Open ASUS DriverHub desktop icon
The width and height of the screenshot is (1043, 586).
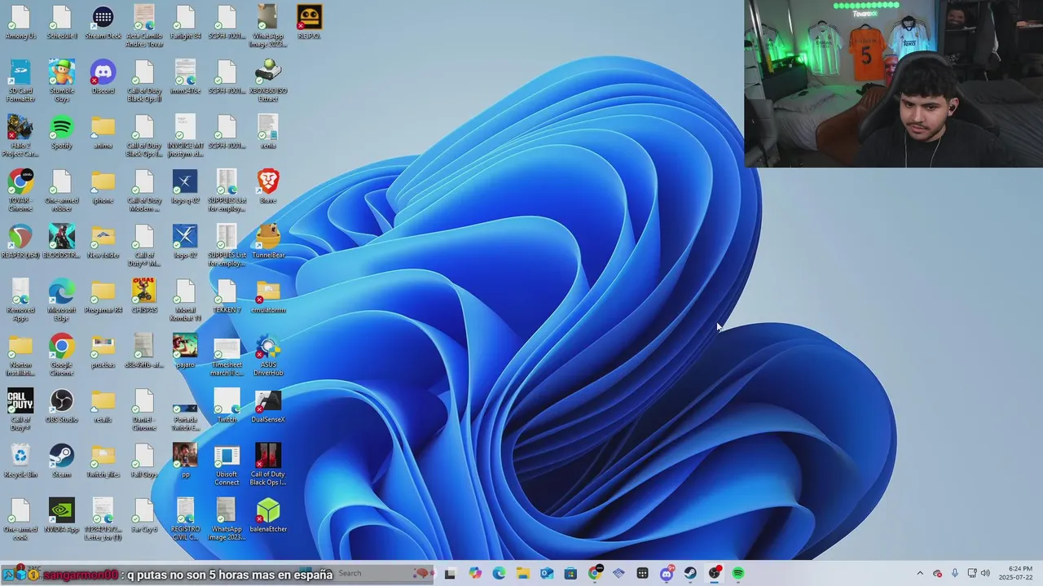(268, 355)
